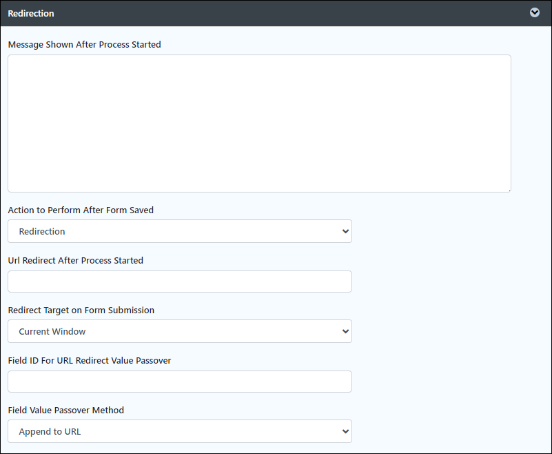Screen dimensions: 552x454
Task: Click the Url Redirect After Process Started label
Action: click(76, 261)
